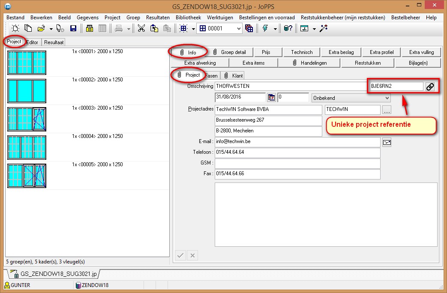Select the Extra vulling tab

click(x=421, y=52)
